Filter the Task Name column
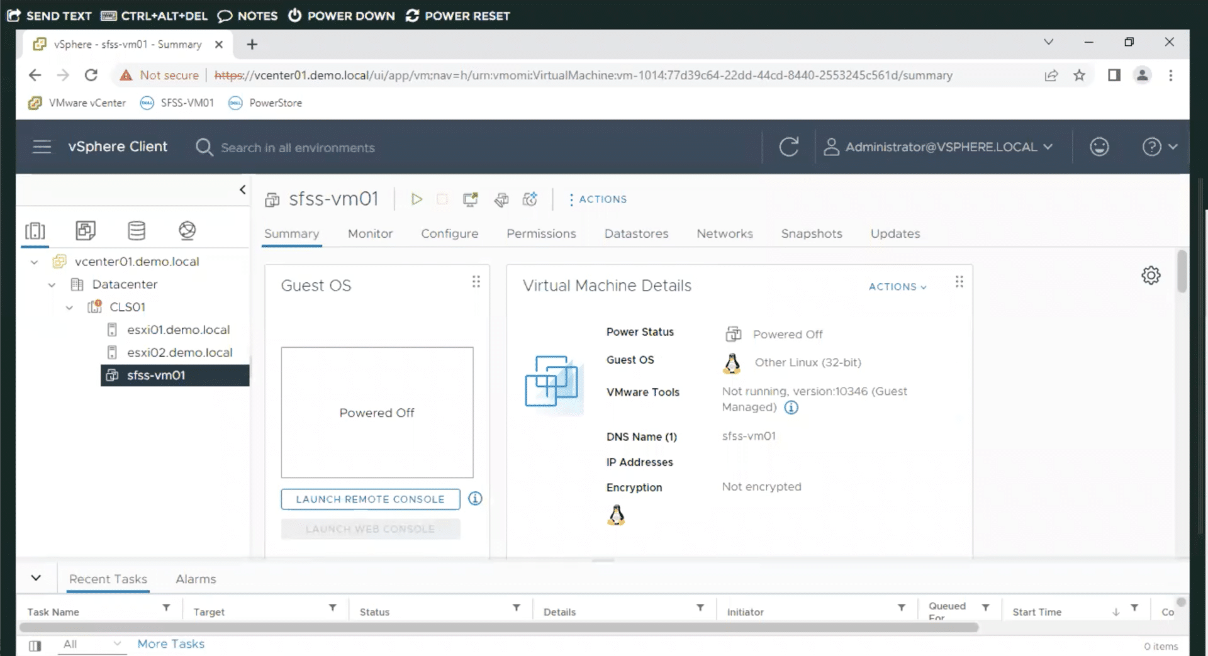Viewport: 1208px width, 656px height. point(166,608)
